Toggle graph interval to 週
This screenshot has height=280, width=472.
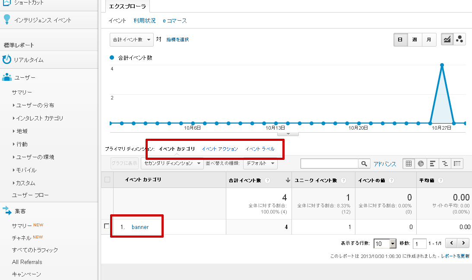[415, 39]
